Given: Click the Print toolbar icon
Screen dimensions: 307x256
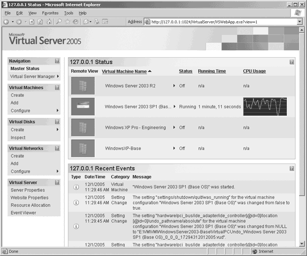Looking at the screenshot, I should [x=97, y=22].
